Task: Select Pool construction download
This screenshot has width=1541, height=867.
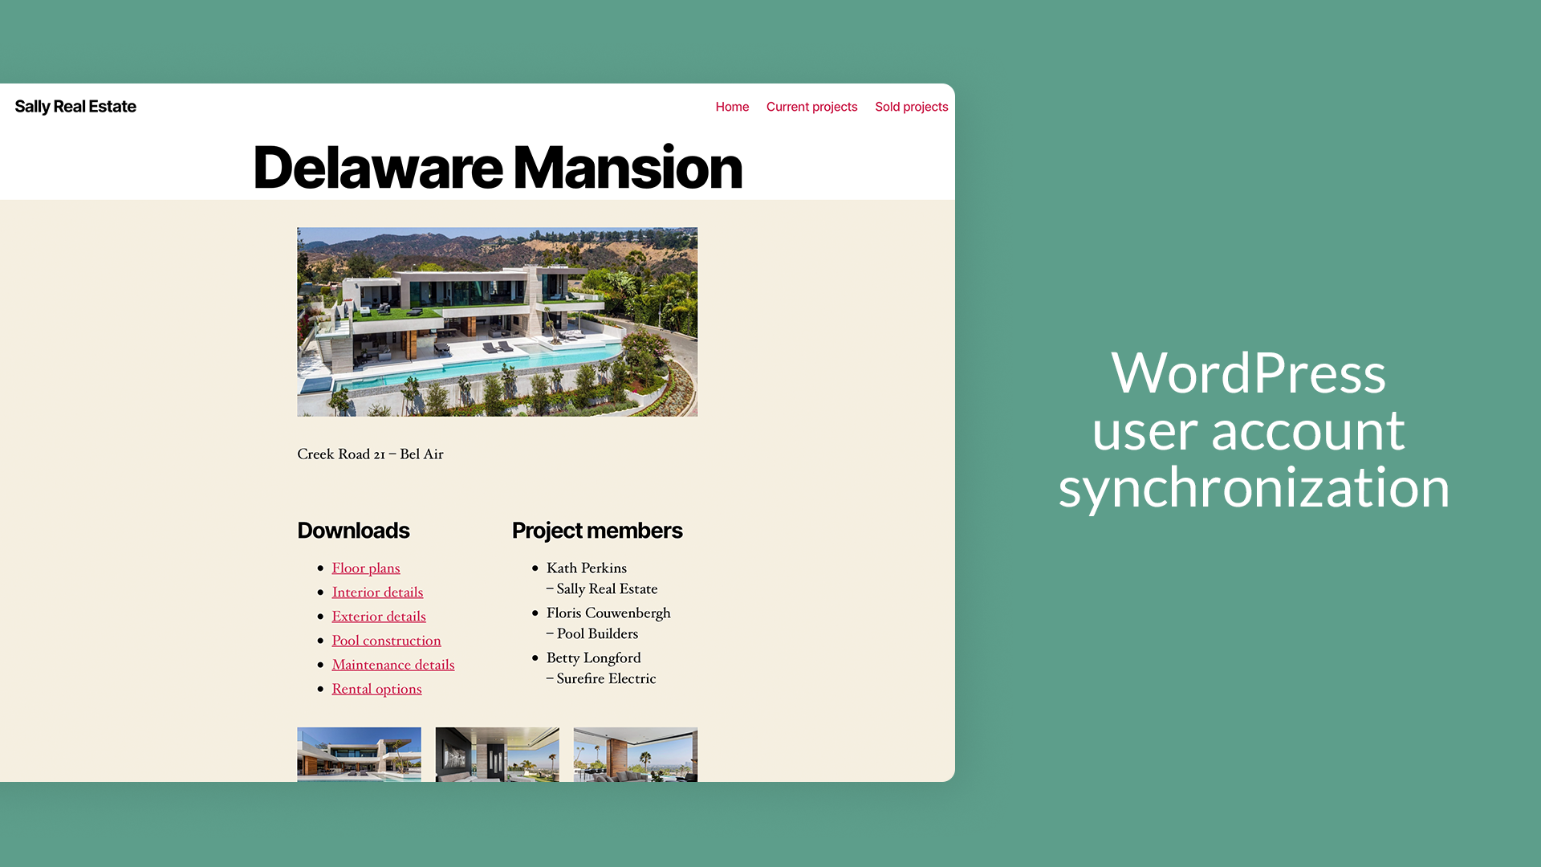Action: pyautogui.click(x=386, y=639)
